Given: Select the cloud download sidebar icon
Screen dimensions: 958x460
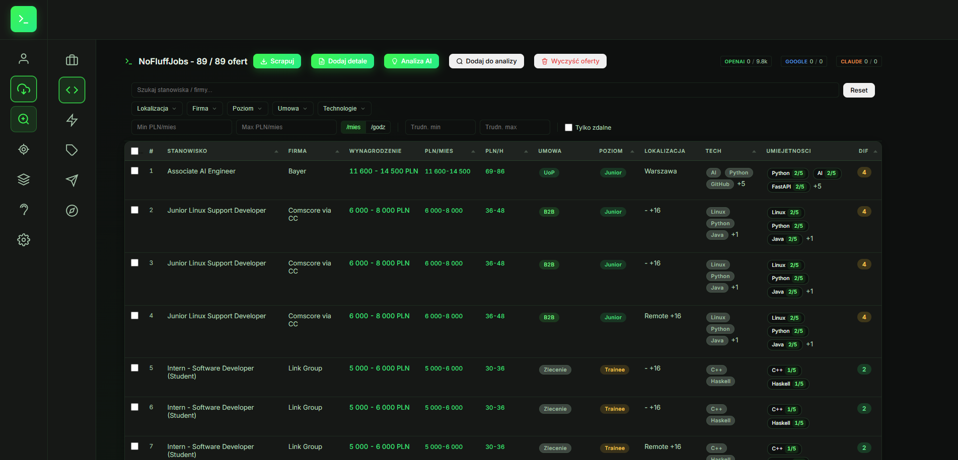Looking at the screenshot, I should [24, 89].
